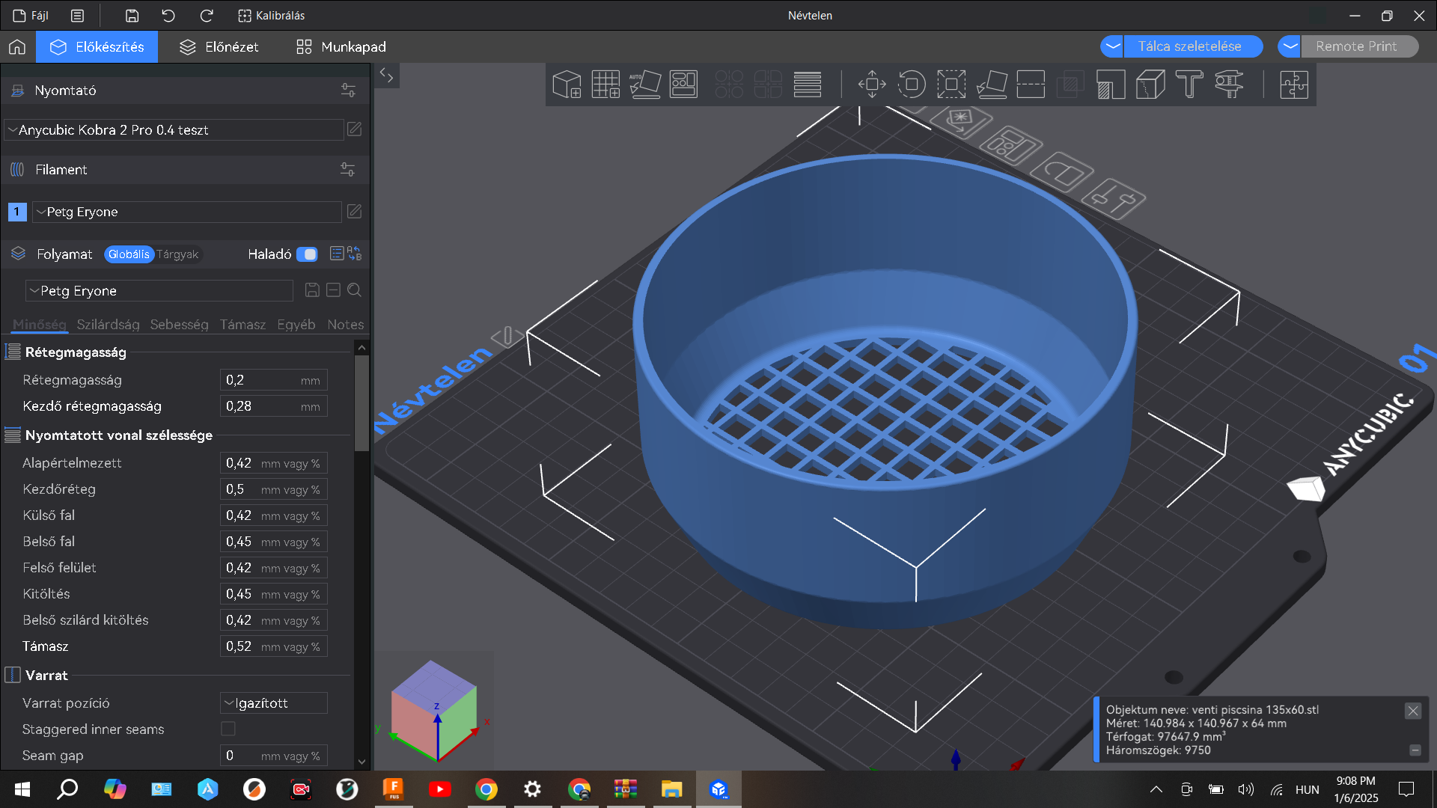Open the Assembly view puzzle icon
The image size is (1437, 808).
(x=1294, y=85)
